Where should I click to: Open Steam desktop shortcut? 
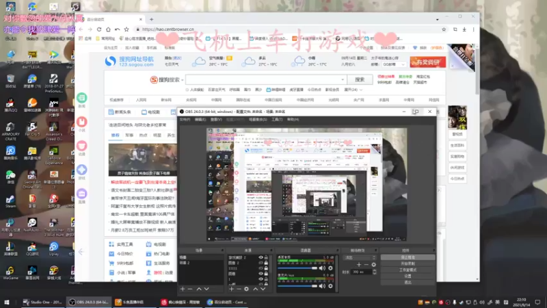(x=10, y=201)
